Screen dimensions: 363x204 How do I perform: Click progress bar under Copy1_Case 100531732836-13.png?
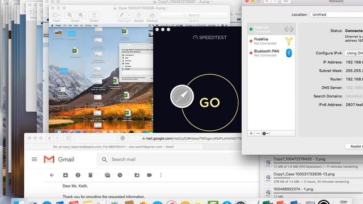[x=318, y=178]
